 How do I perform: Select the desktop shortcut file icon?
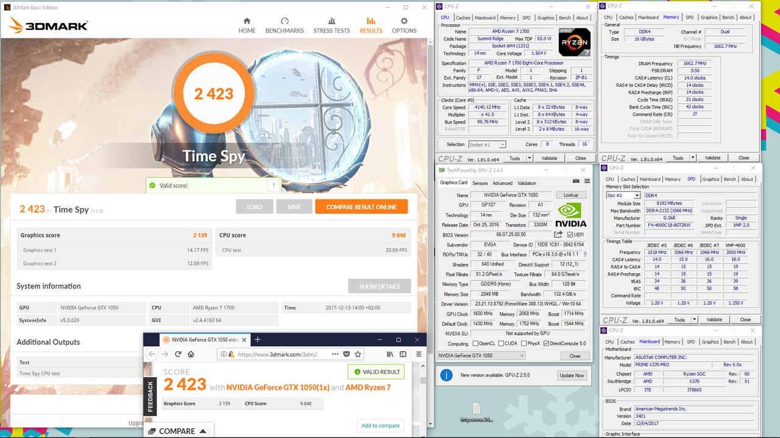pyautogui.click(x=477, y=412)
